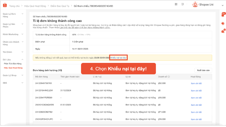The height and width of the screenshot is (127, 226).
Task: Click the Shopee logo icon
Action: pos(5,5)
